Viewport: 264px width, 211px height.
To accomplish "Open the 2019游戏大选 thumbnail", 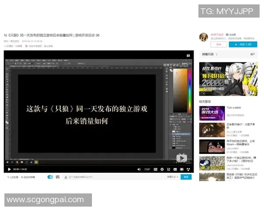I will (x=212, y=113).
